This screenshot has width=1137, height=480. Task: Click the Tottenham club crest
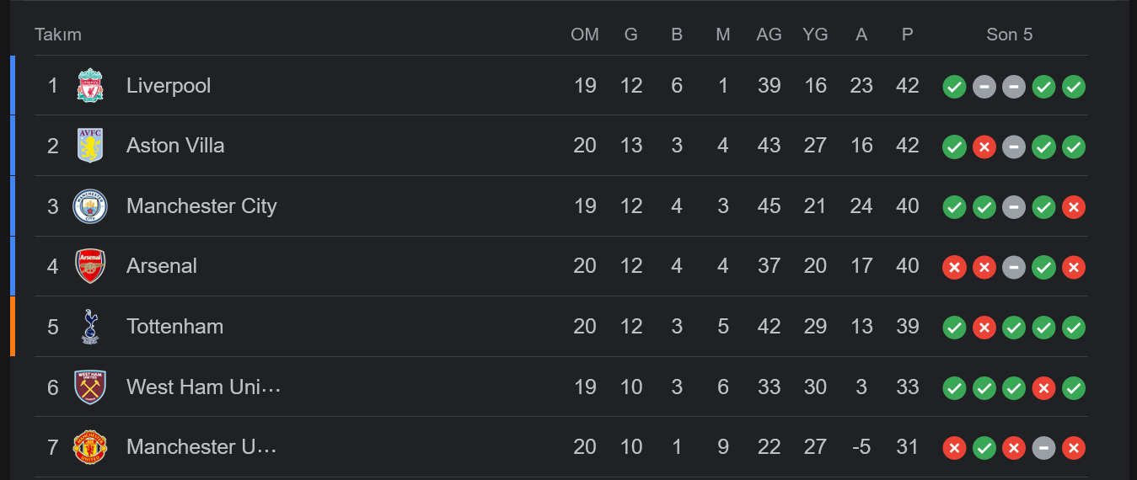[90, 327]
